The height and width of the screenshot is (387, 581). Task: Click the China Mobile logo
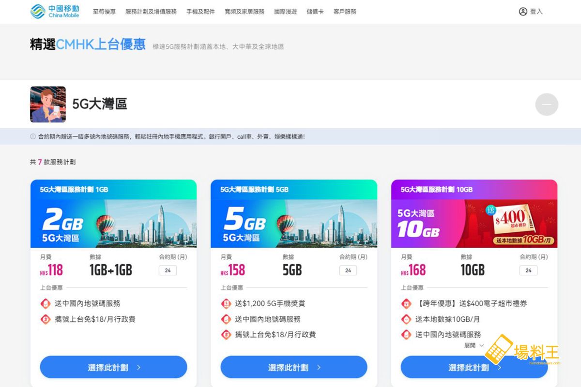pos(55,11)
